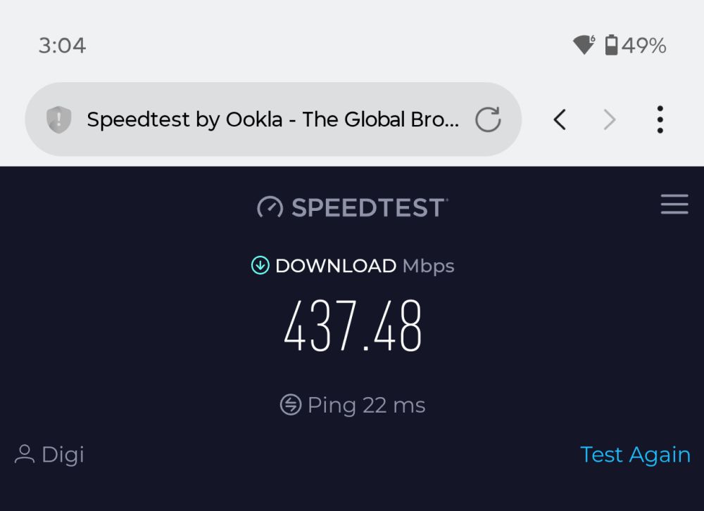This screenshot has width=704, height=511.
Task: Tap the download arrow icon
Action: tap(260, 266)
